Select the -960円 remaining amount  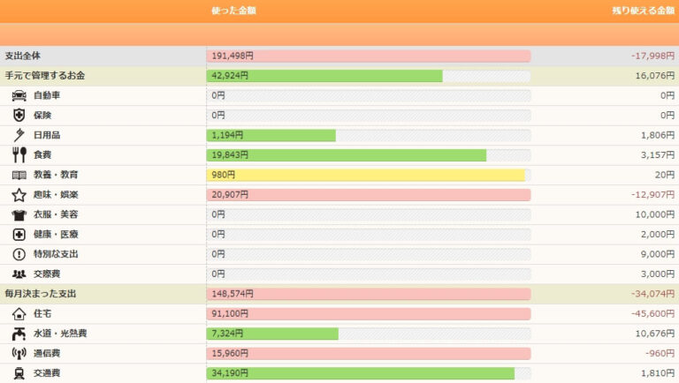[x=660, y=354]
